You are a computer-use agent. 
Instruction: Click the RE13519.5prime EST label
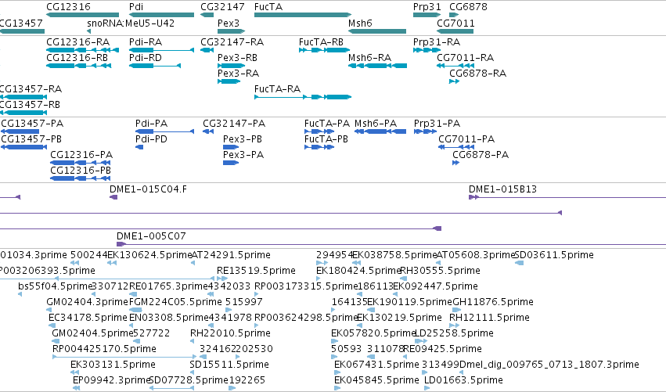click(256, 271)
